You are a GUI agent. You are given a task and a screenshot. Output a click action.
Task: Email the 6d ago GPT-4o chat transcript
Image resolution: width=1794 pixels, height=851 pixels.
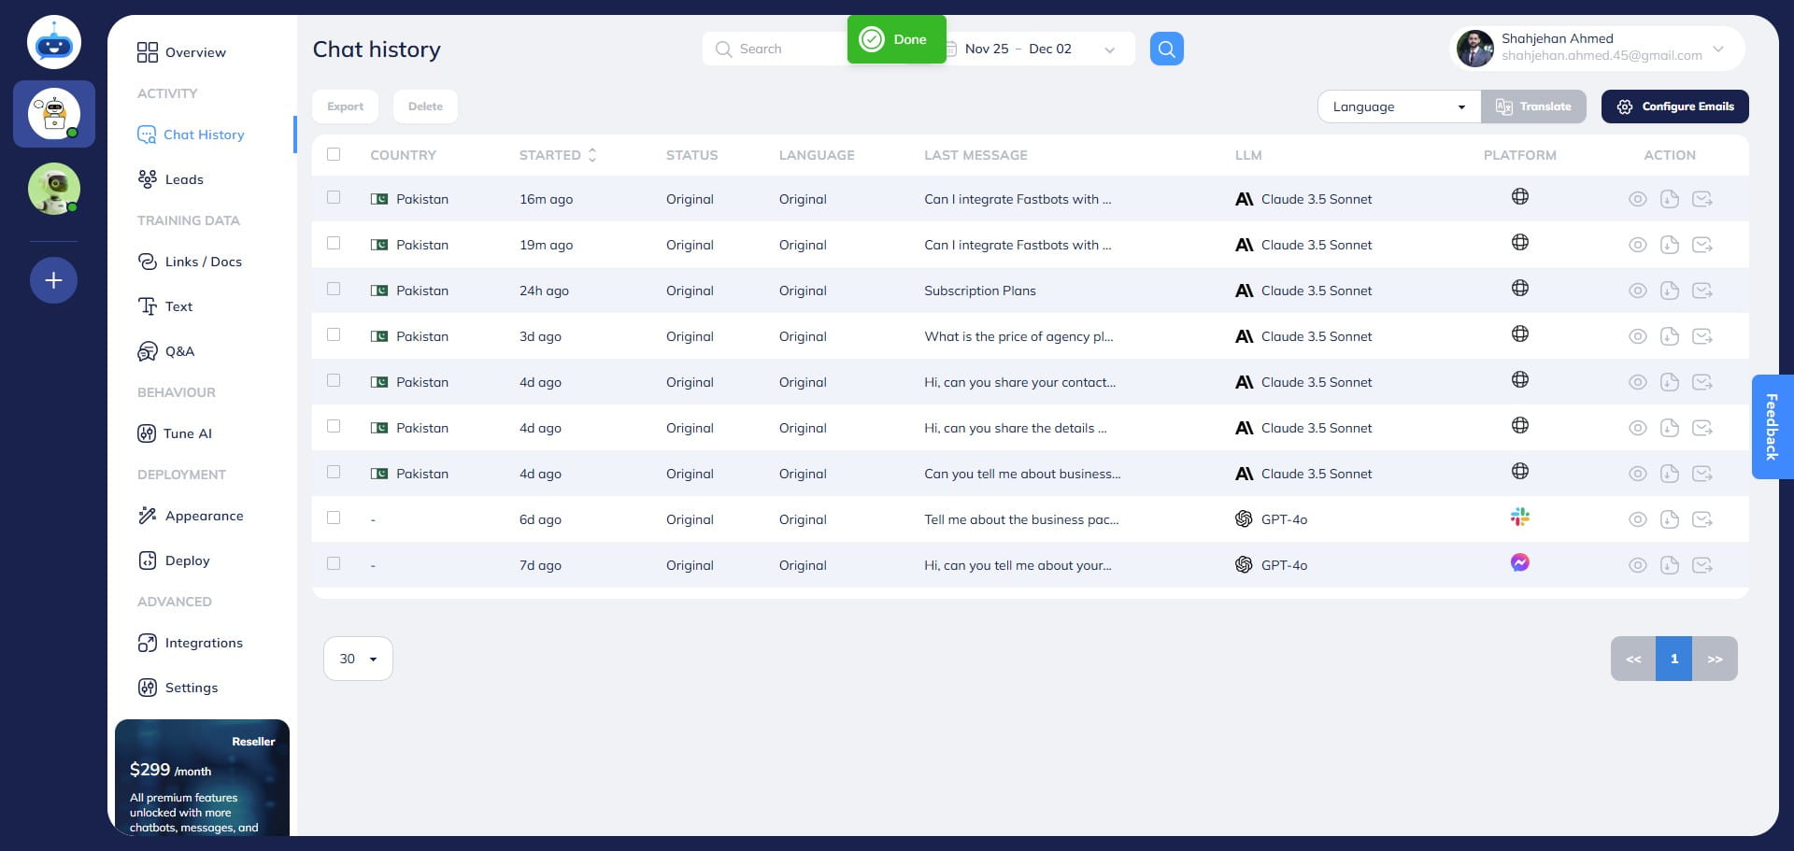(1702, 519)
